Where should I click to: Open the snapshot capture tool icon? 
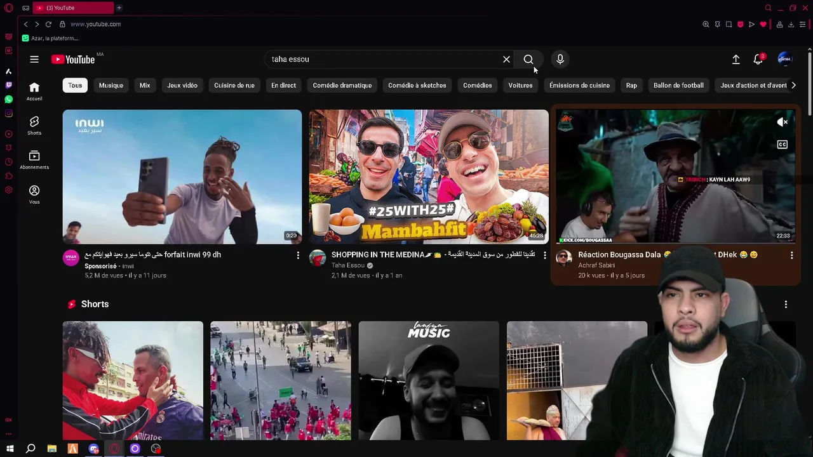point(729,24)
